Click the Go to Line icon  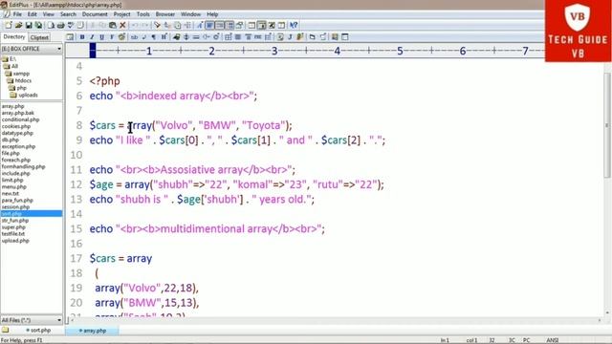(187, 26)
